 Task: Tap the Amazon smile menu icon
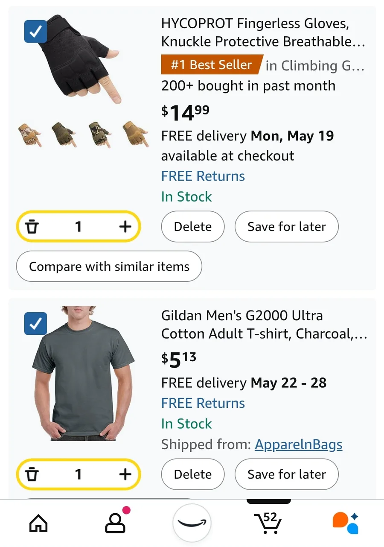click(192, 523)
